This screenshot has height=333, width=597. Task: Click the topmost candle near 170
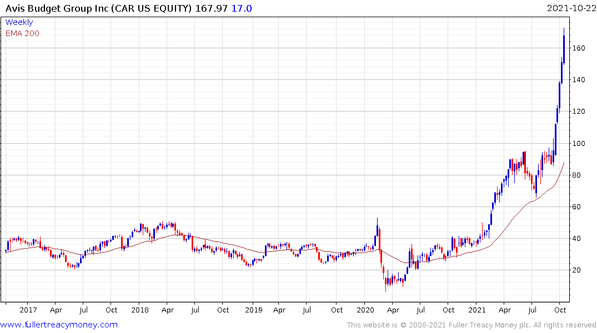click(564, 48)
